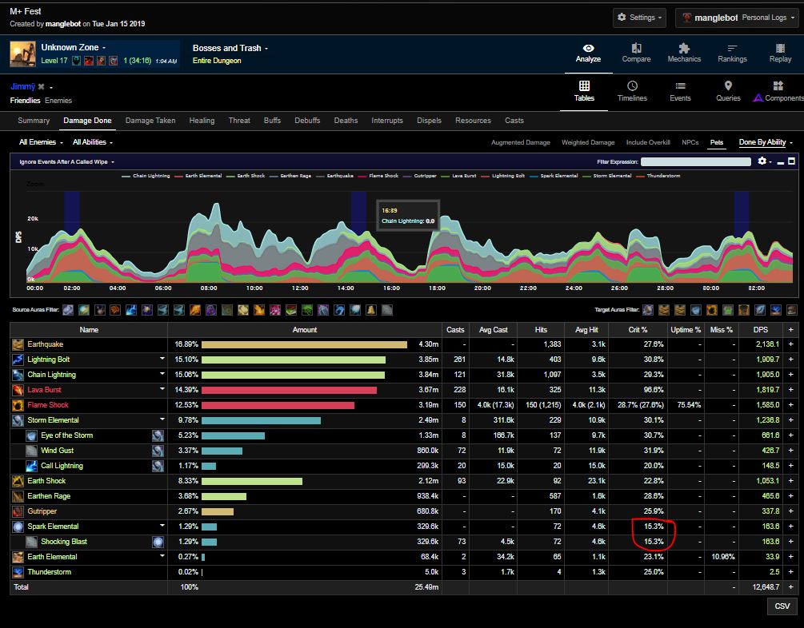Open the Damage Taken tab
The width and height of the screenshot is (804, 628).
click(x=150, y=121)
